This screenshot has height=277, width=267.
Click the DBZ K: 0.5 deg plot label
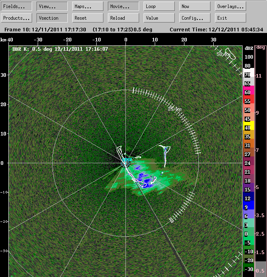[60, 49]
